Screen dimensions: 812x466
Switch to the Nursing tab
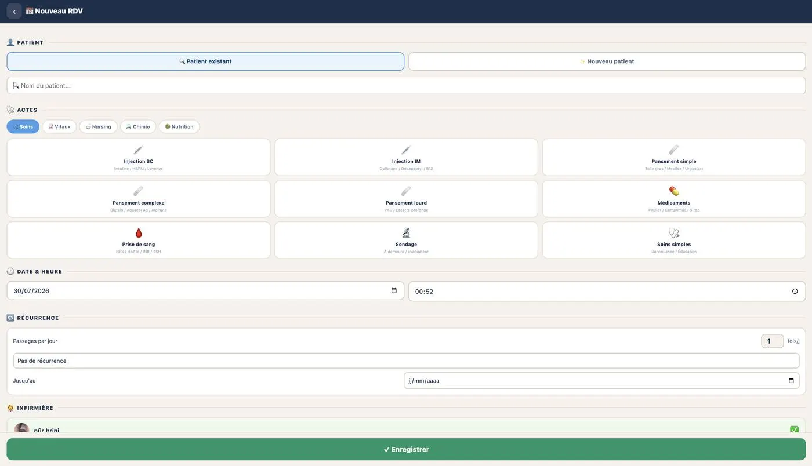pyautogui.click(x=99, y=126)
